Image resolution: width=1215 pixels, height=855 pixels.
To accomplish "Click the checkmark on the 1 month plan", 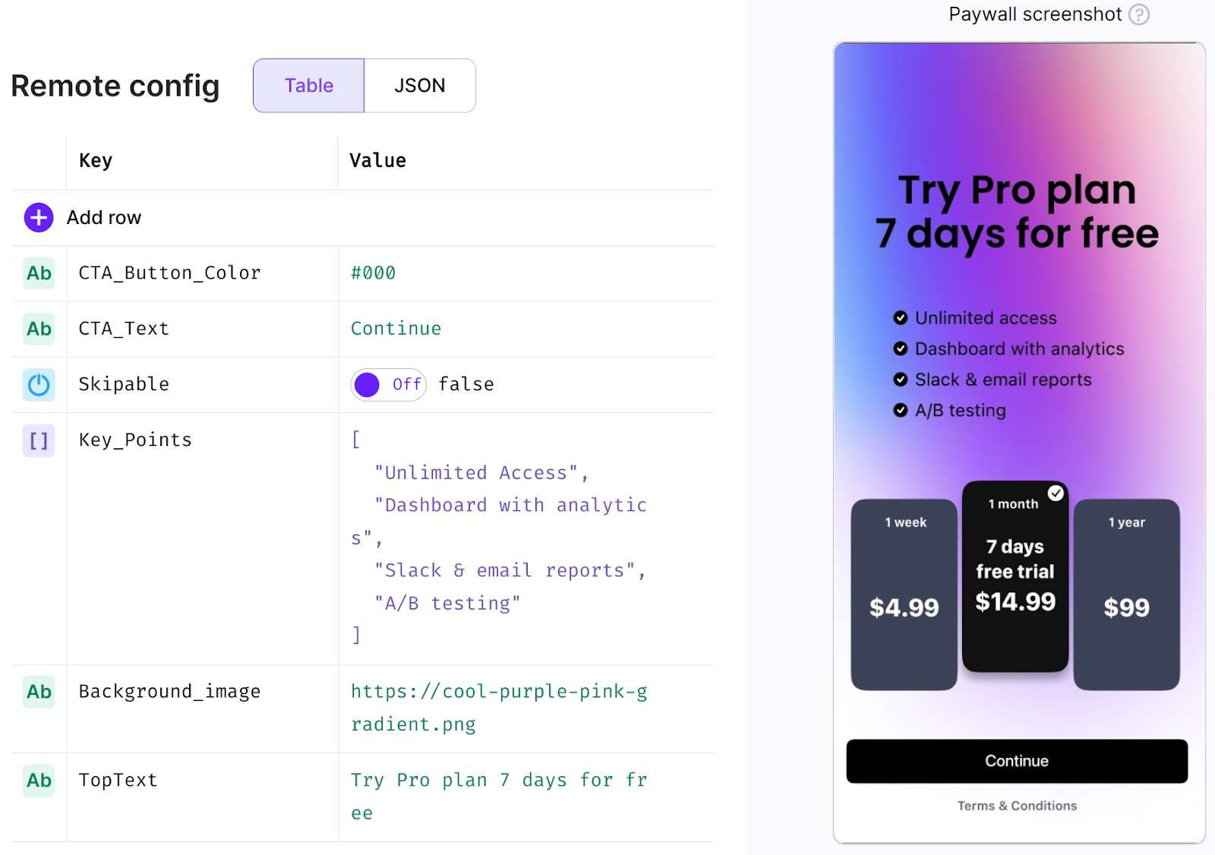I will 1056,493.
